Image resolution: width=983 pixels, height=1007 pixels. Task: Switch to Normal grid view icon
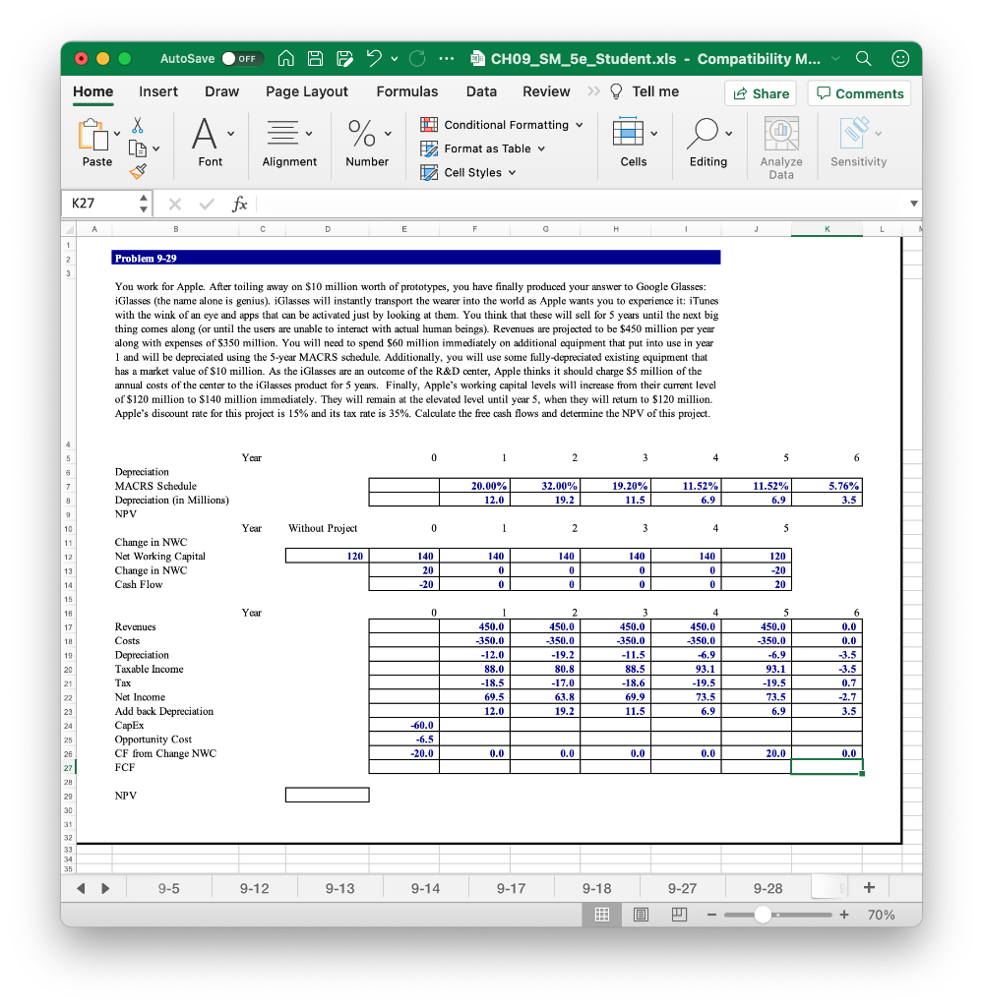602,915
